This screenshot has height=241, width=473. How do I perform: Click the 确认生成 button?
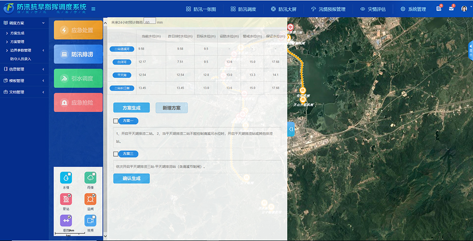(131, 179)
